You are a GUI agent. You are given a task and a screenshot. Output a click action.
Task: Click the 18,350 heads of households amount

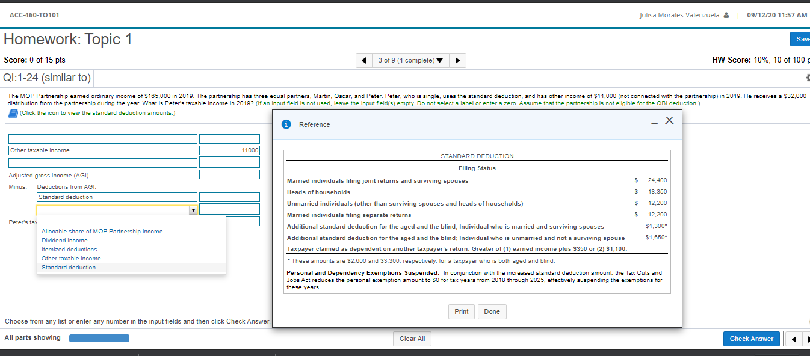(657, 192)
